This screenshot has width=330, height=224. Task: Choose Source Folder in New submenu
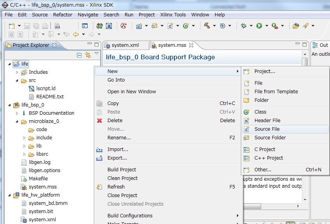(x=285, y=138)
